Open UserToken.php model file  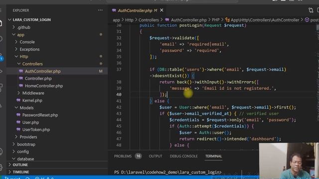tap(36, 129)
